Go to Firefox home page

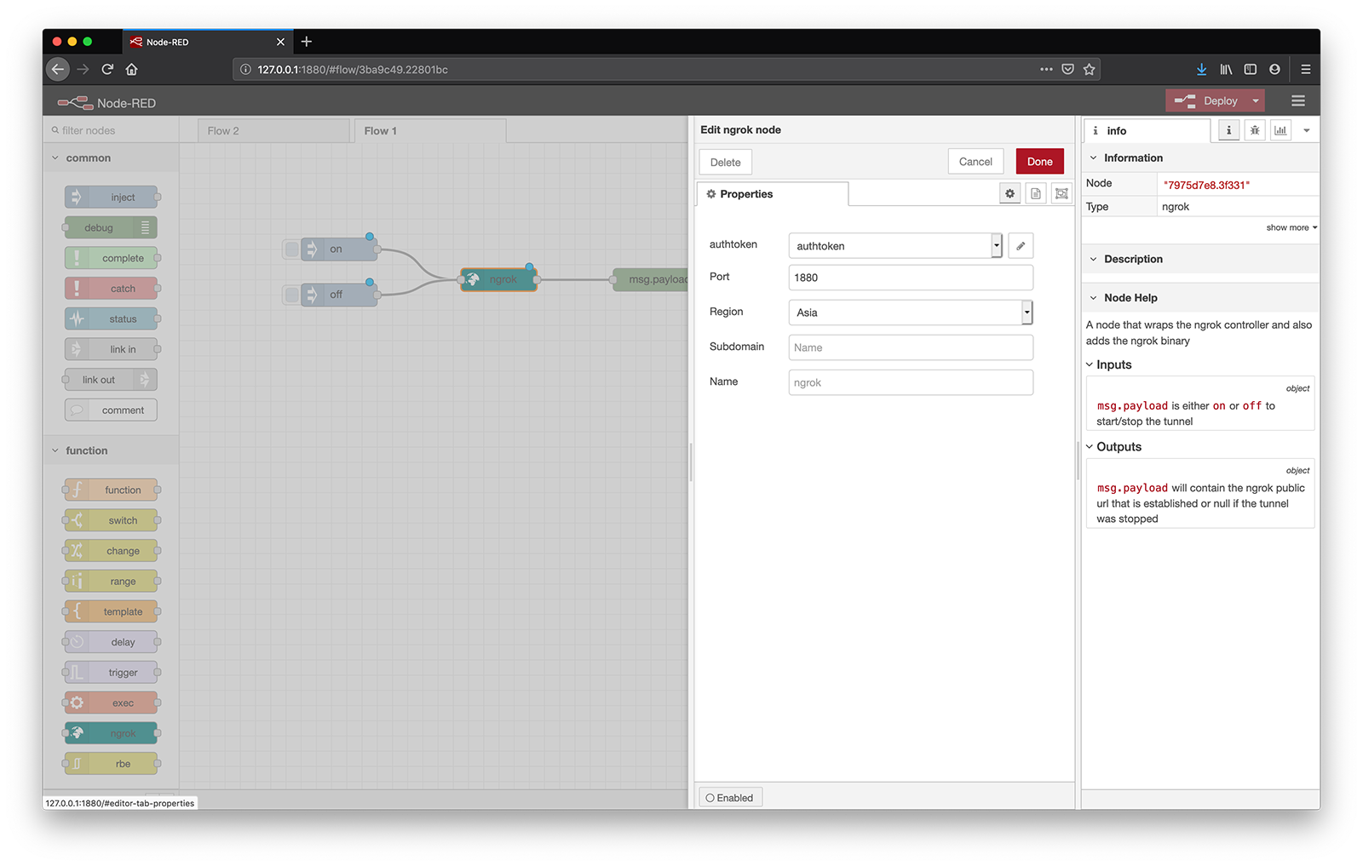pos(131,69)
